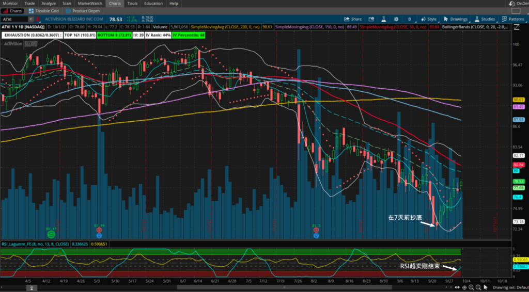
Task: Click the Flexible Grid icon
Action: [x=31, y=11]
